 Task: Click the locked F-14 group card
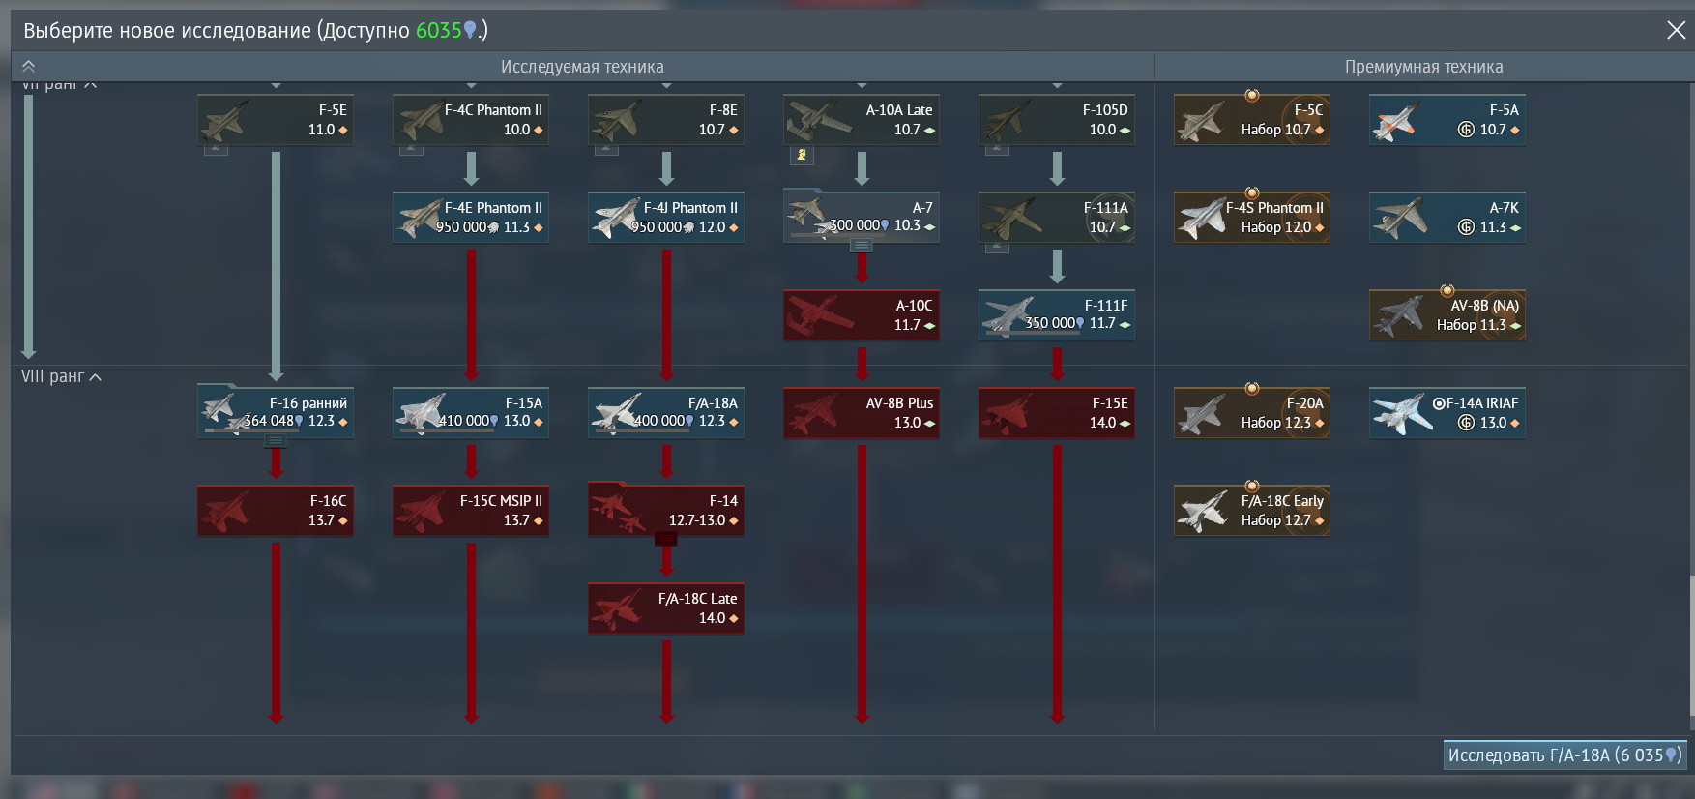point(666,511)
